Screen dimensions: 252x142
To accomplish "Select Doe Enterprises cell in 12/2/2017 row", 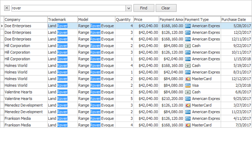I will point(26,32).
